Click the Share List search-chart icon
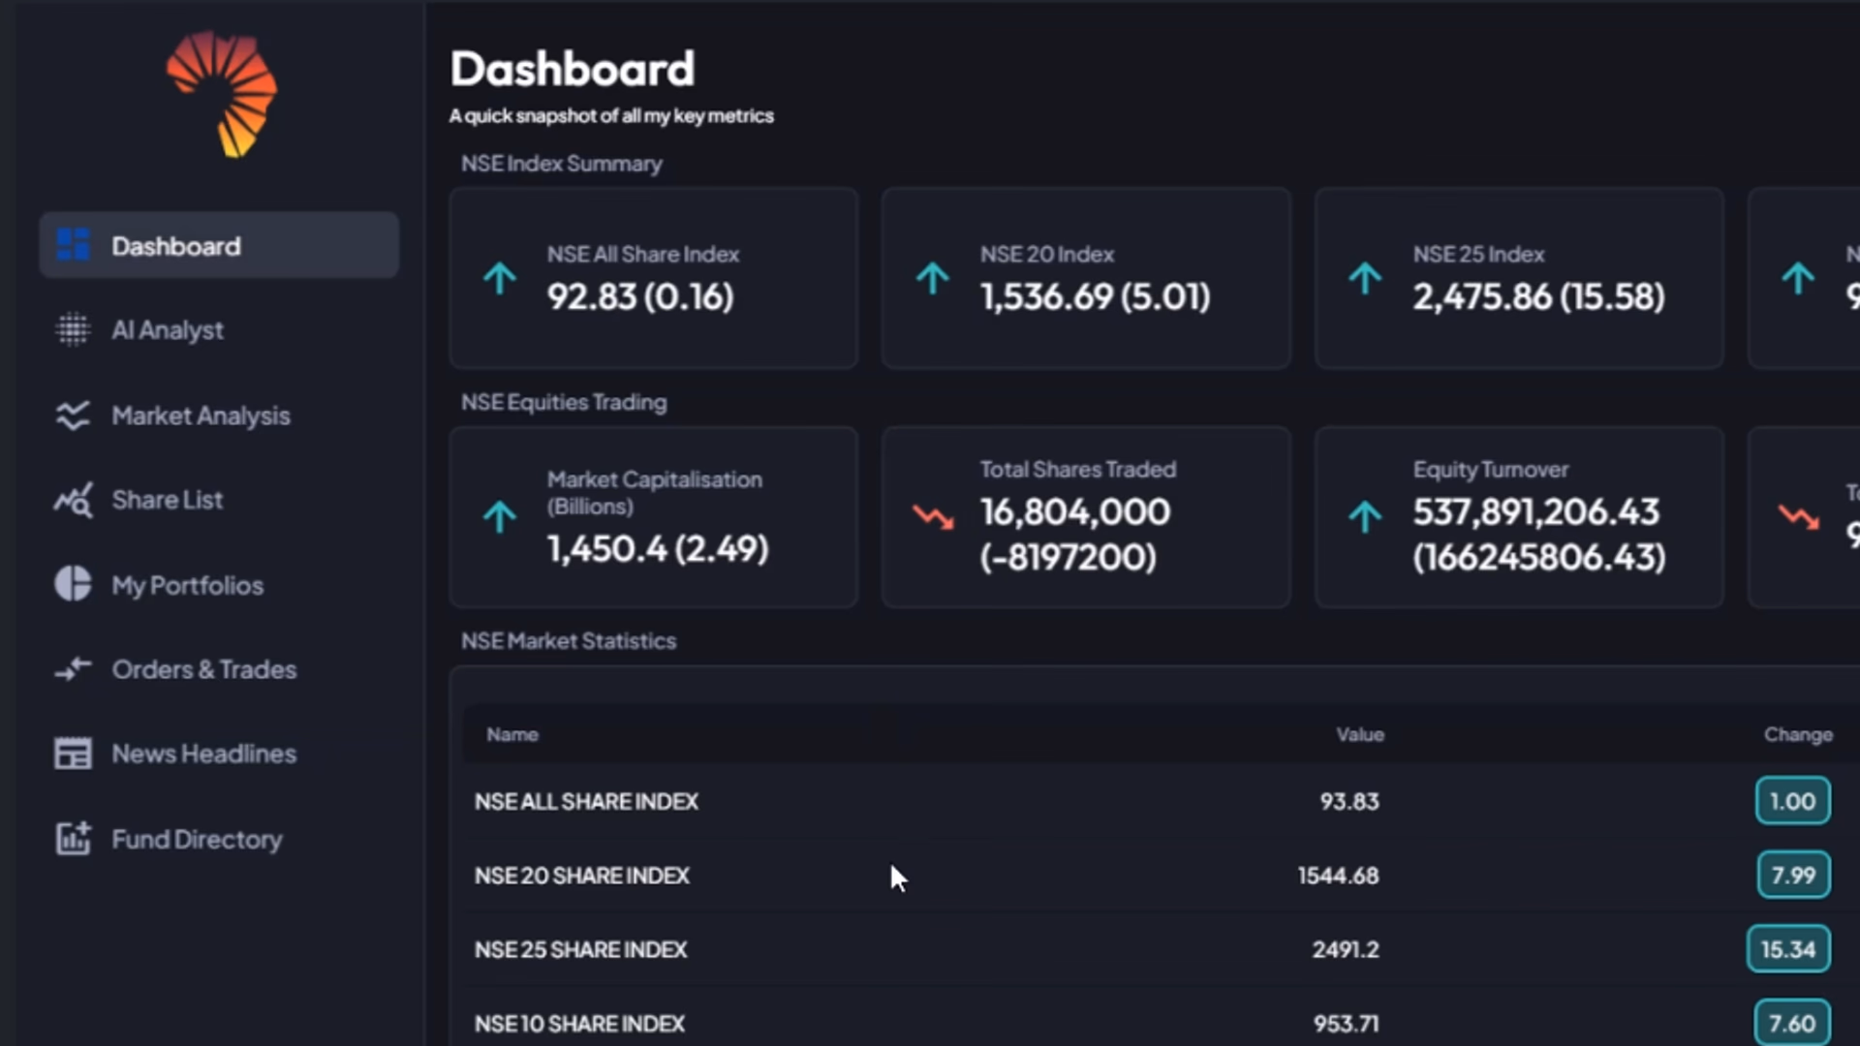Viewport: 1860px width, 1046px height. (x=73, y=500)
